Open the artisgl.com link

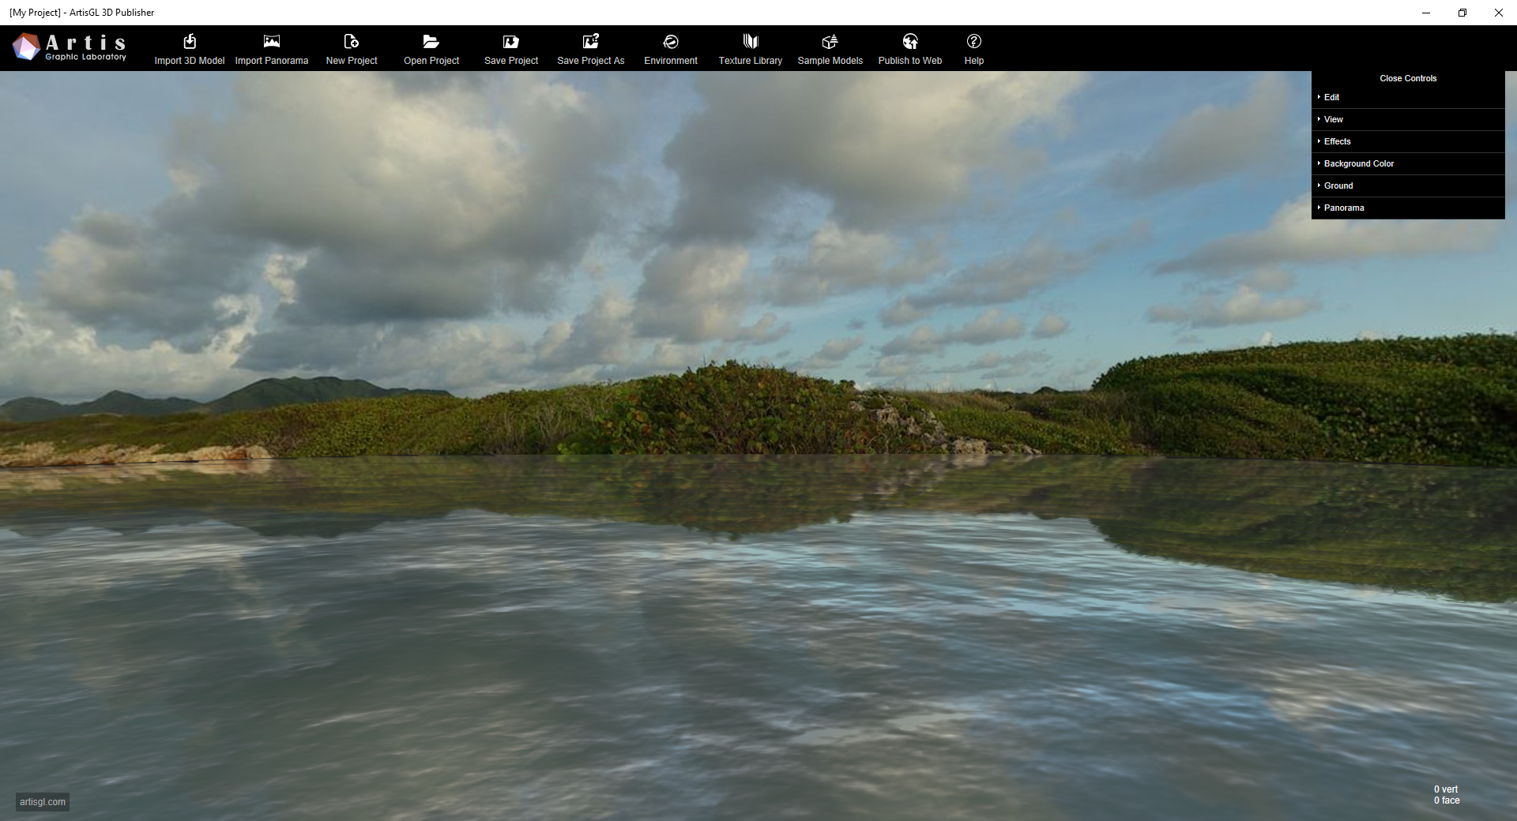43,802
